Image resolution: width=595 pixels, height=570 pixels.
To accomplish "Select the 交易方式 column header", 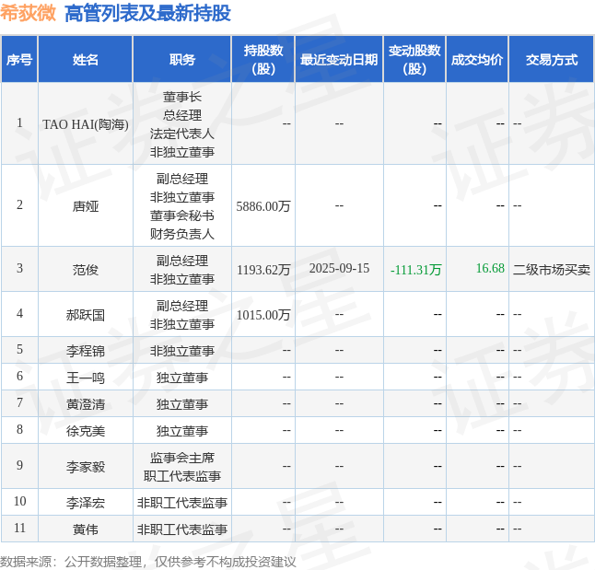I will pyautogui.click(x=552, y=60).
